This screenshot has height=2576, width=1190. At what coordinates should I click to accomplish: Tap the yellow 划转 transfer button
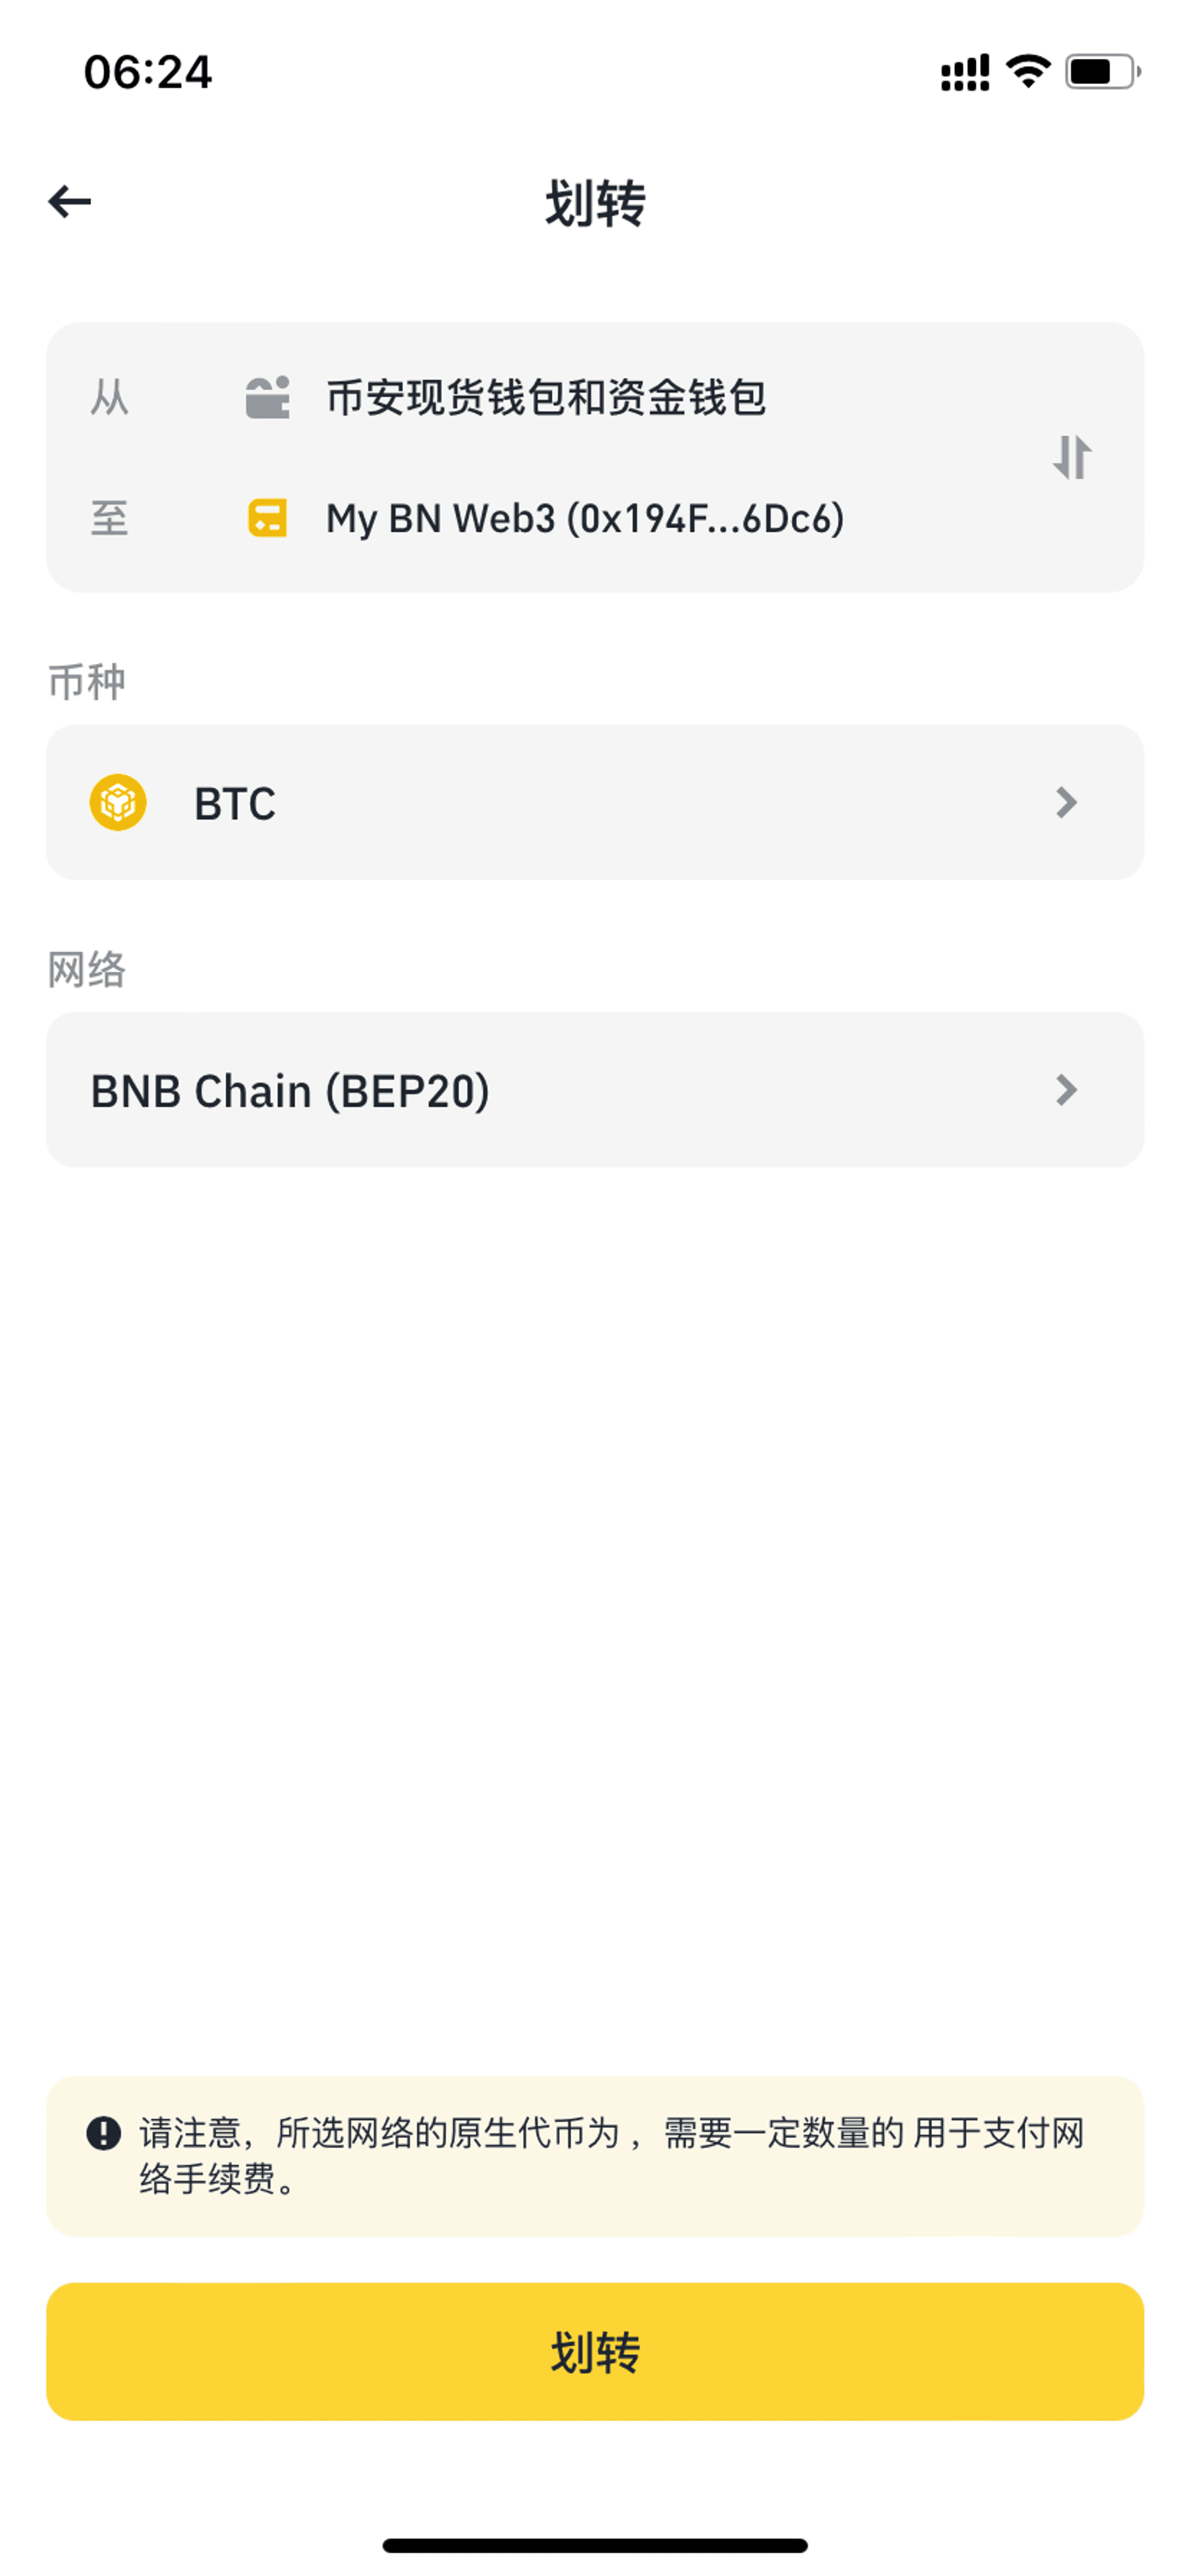(595, 2351)
